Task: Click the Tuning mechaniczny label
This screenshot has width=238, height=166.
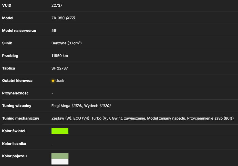Action: pos(21,118)
